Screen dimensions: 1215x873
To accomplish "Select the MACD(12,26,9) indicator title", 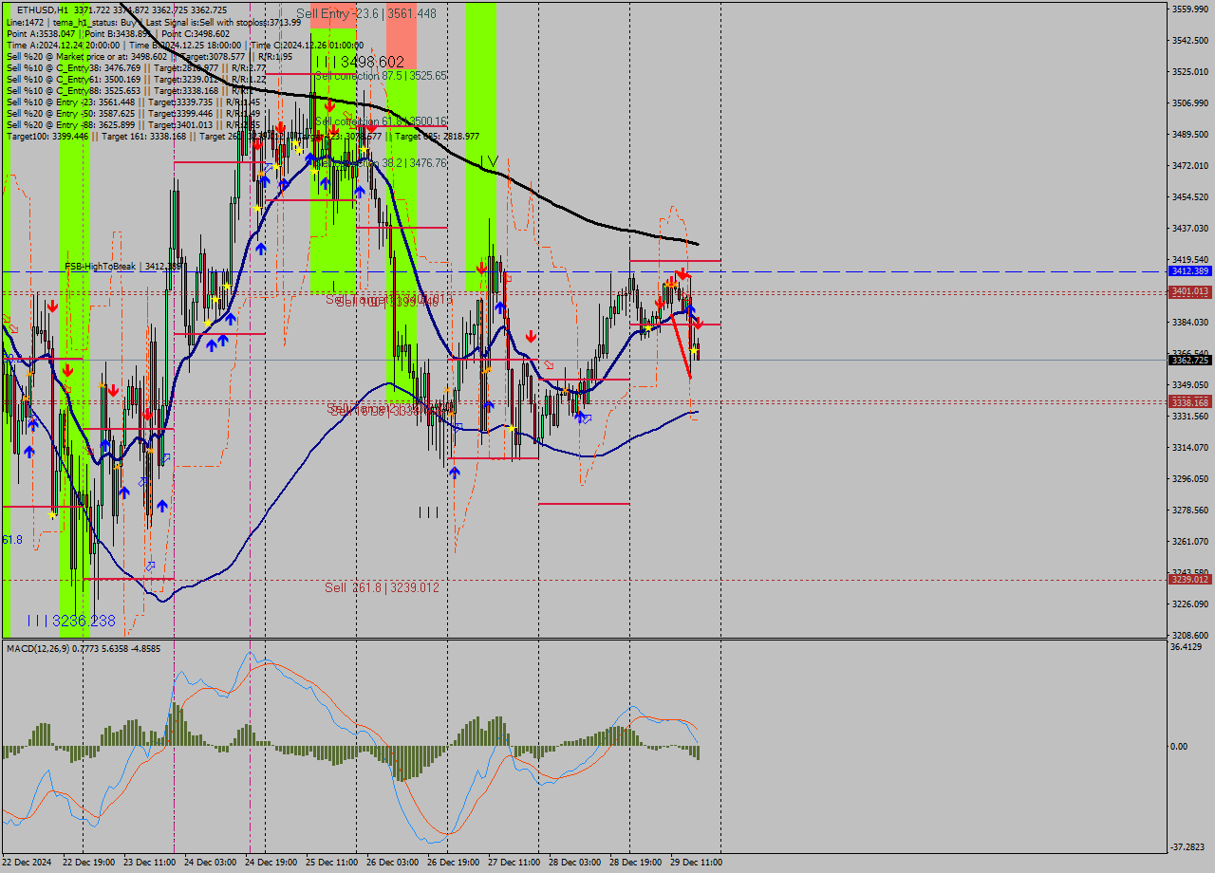I will [84, 648].
